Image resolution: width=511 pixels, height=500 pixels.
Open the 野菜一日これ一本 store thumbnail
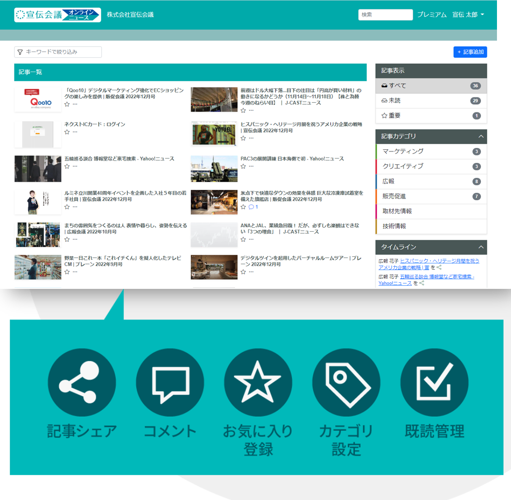(x=38, y=267)
